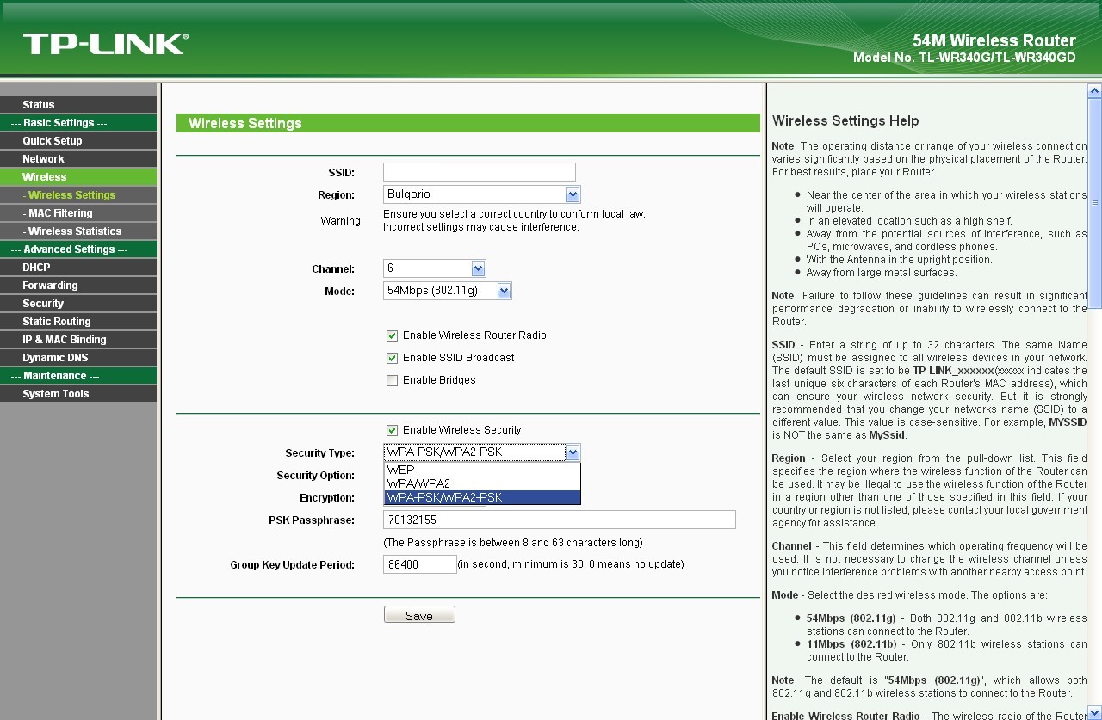Click help panel scrollbar up arrow

pos(1095,90)
